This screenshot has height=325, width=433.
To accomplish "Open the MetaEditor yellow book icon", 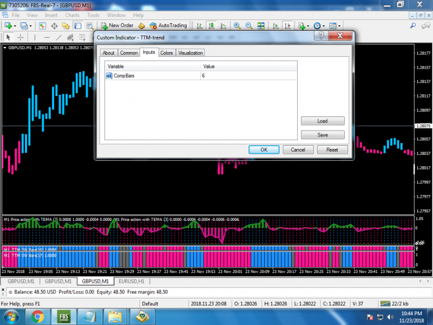I will point(141,26).
